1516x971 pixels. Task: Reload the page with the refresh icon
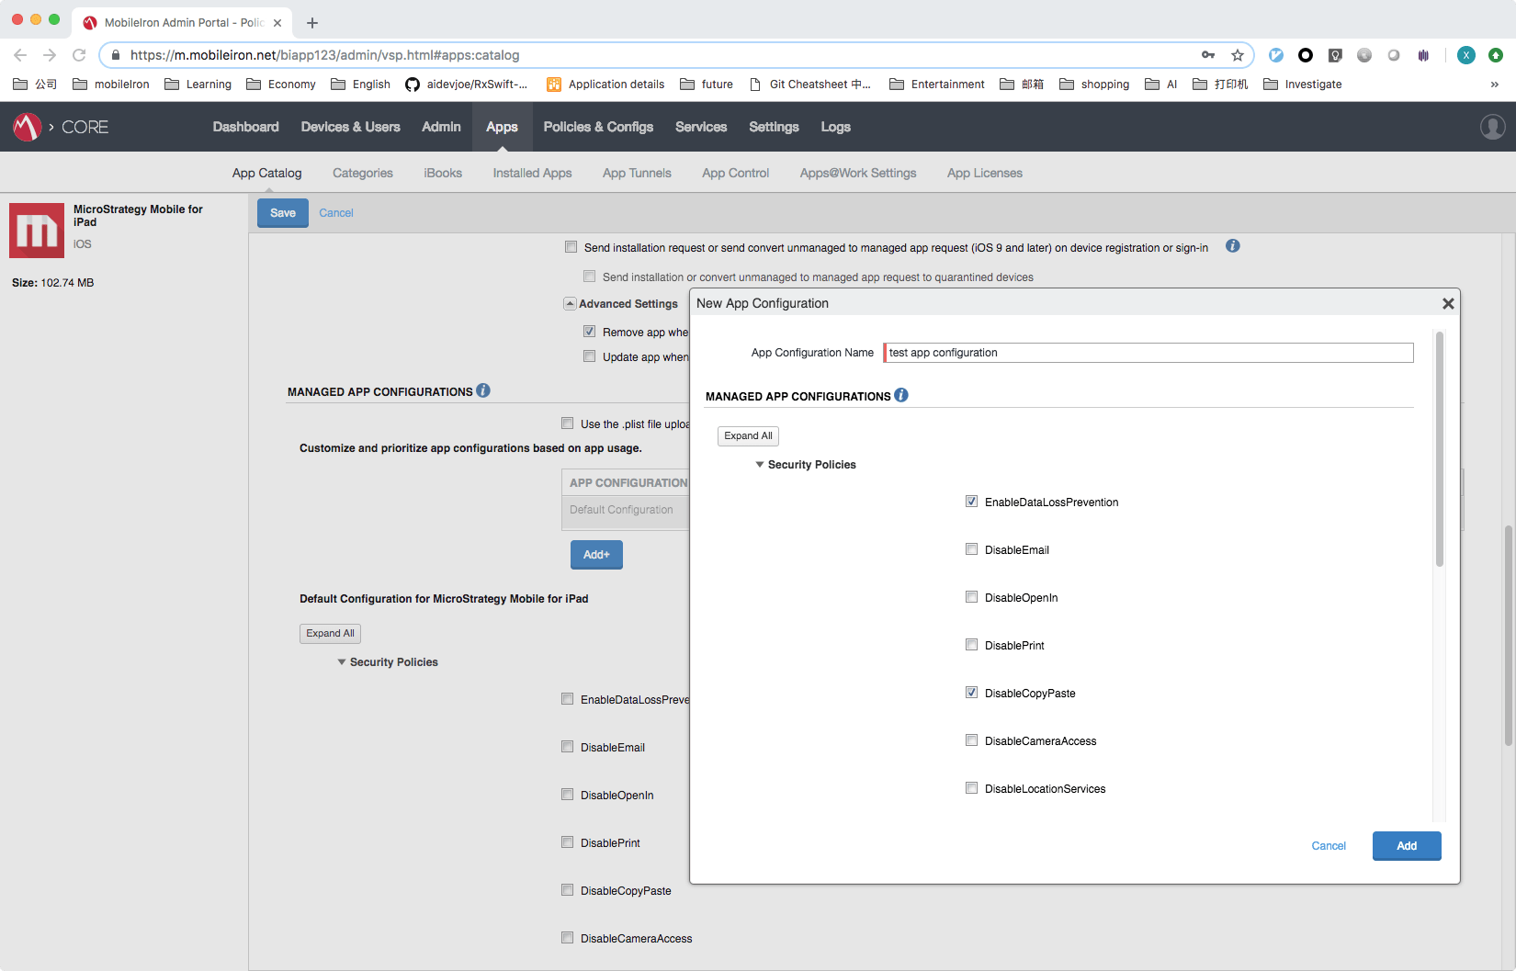pyautogui.click(x=79, y=55)
